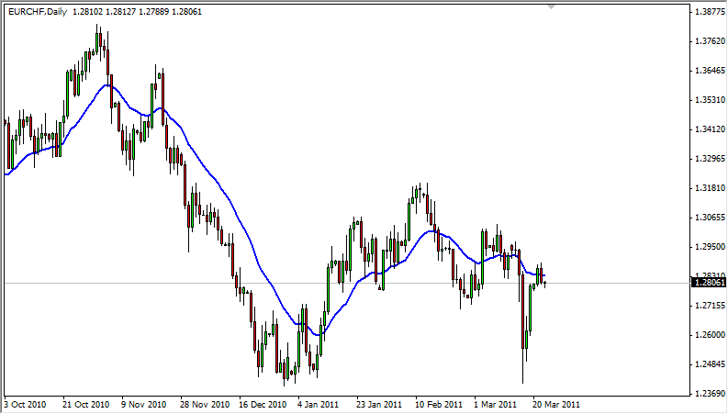
Task: Click the 1.32965 price axis label
Action: point(710,159)
